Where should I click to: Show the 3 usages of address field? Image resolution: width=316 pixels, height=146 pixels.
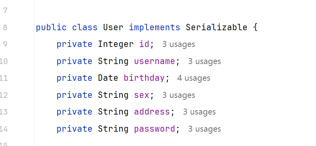click(199, 112)
